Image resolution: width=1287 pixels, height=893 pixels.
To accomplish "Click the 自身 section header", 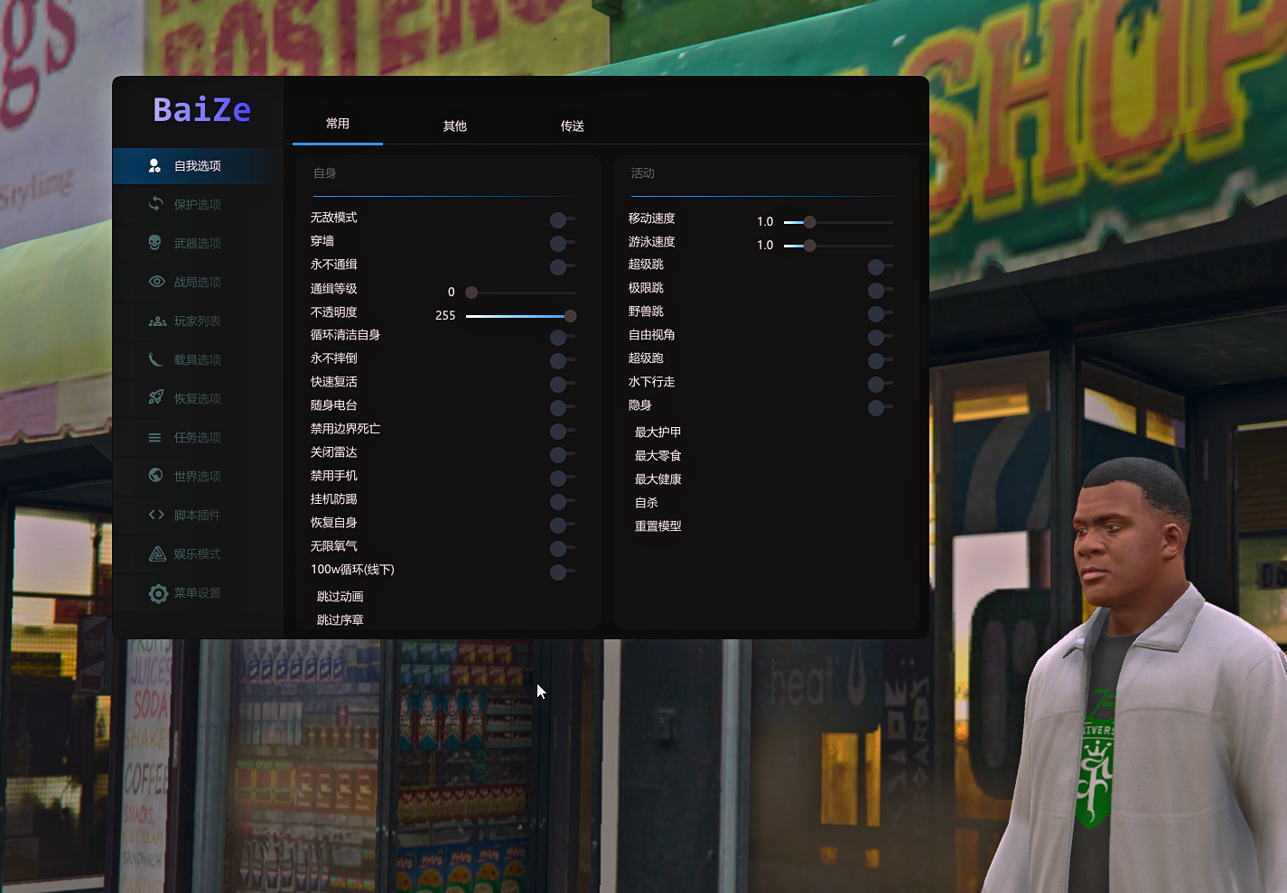I will click(325, 173).
